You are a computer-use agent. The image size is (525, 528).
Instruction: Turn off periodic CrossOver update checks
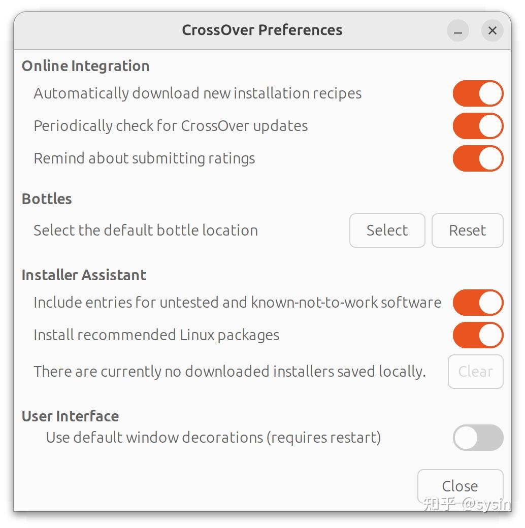tap(477, 126)
